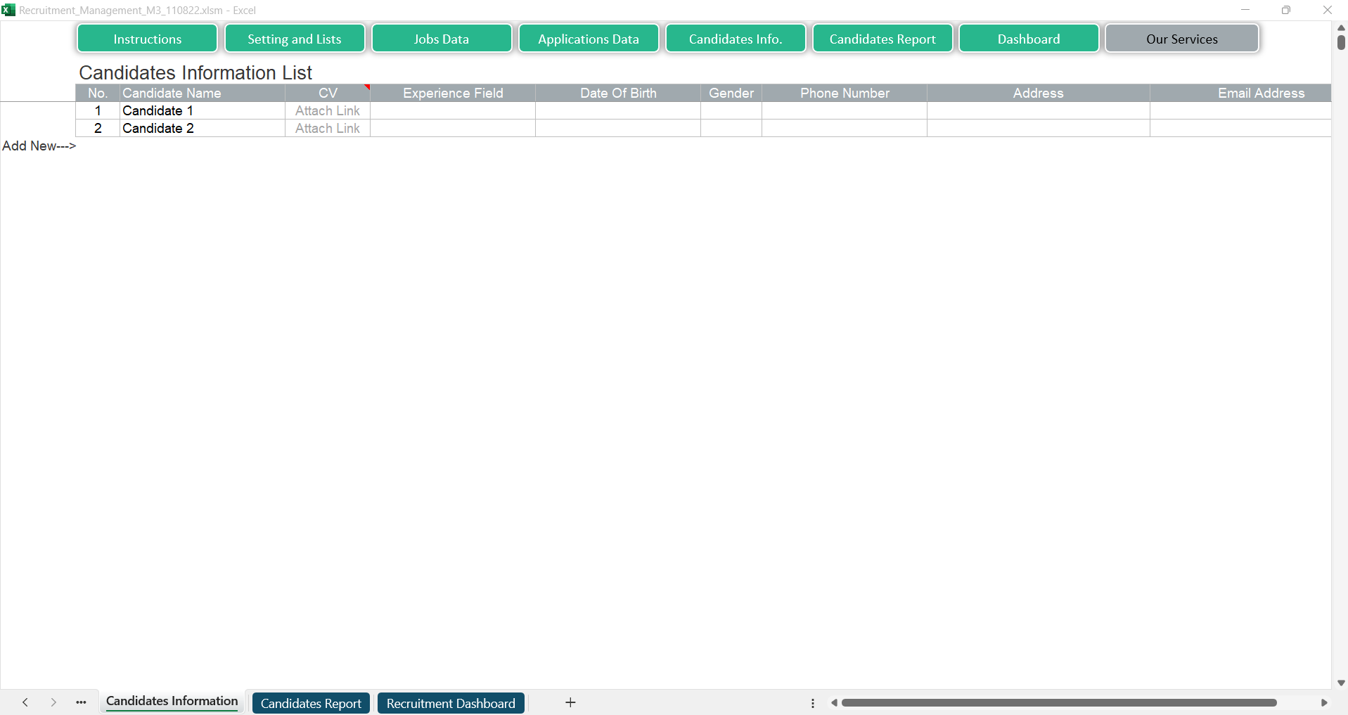Select the CV column header with comment

tap(327, 93)
